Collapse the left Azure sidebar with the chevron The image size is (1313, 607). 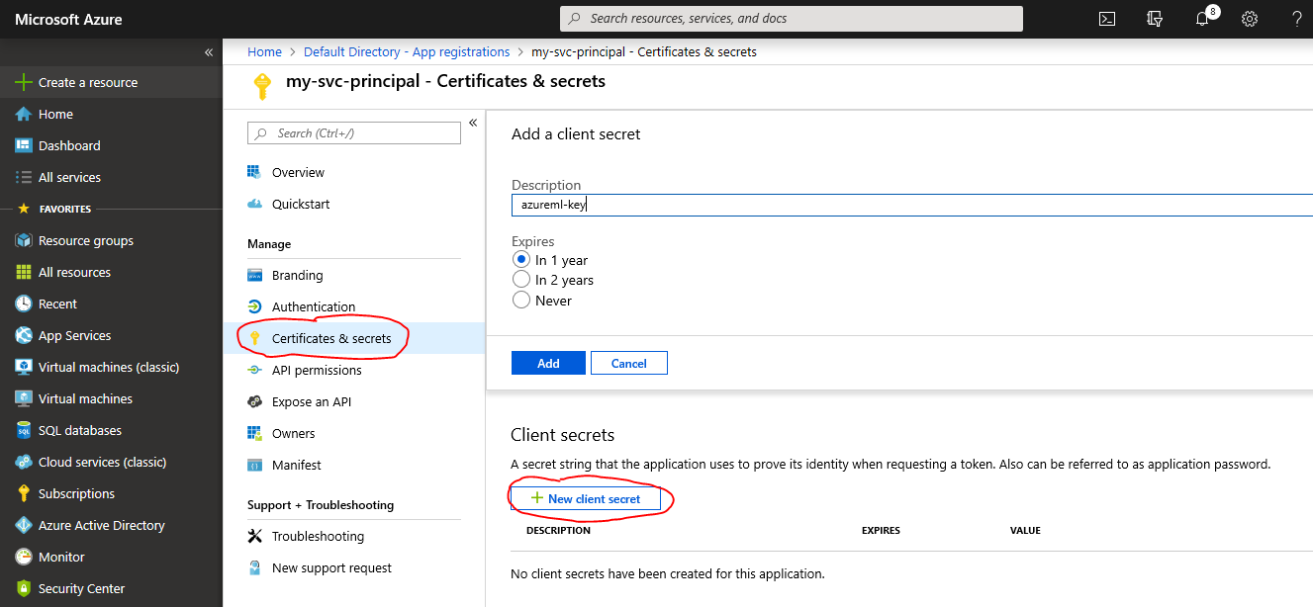209,51
